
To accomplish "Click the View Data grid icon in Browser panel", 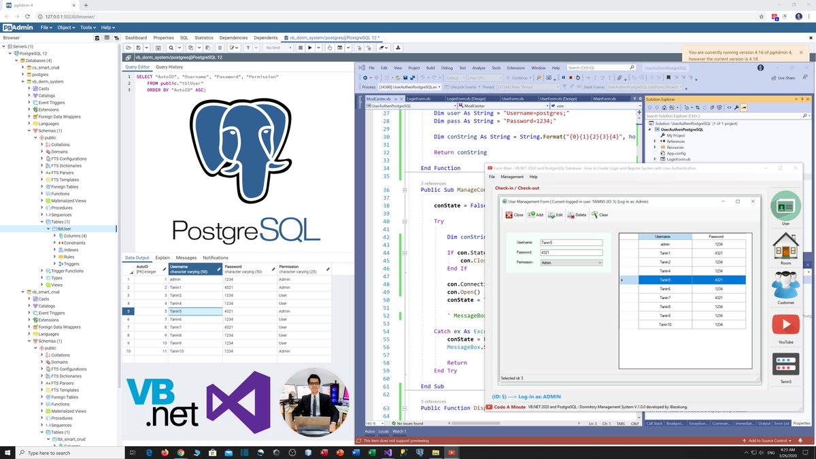I will coord(106,37).
